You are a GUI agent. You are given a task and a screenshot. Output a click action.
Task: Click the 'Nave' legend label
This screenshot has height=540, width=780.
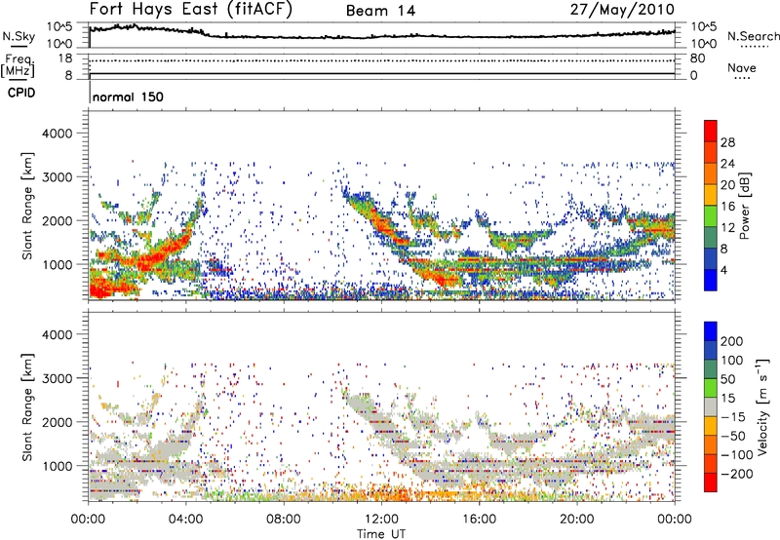tap(741, 67)
